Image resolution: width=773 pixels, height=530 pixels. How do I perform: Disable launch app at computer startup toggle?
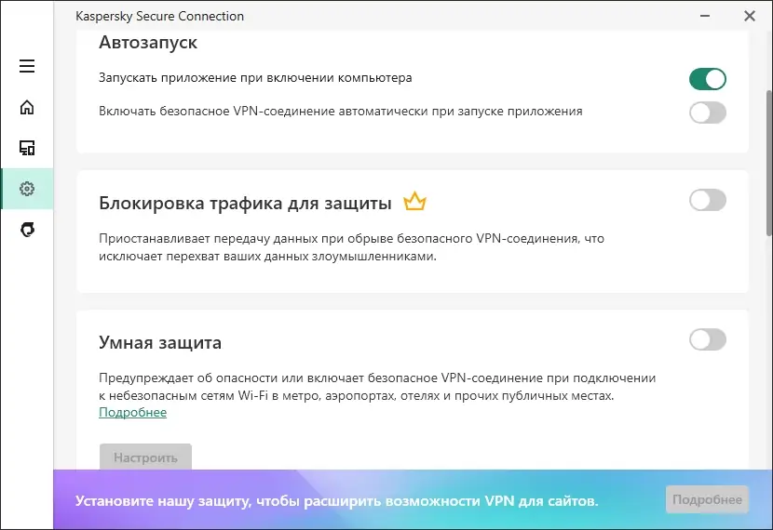click(x=708, y=79)
